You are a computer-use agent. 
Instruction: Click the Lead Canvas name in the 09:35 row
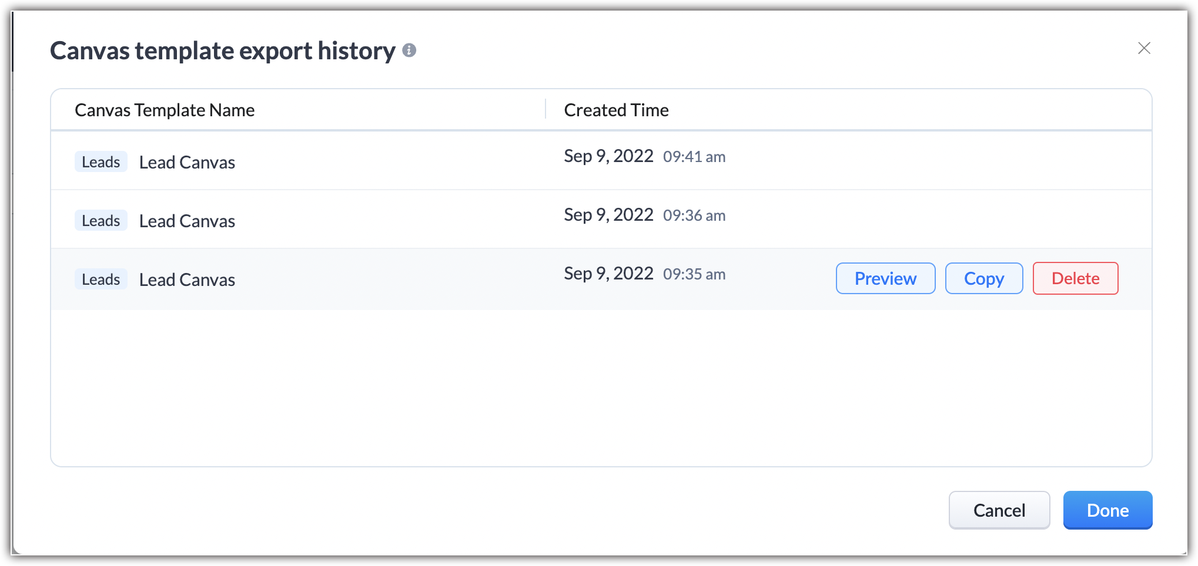tap(187, 279)
